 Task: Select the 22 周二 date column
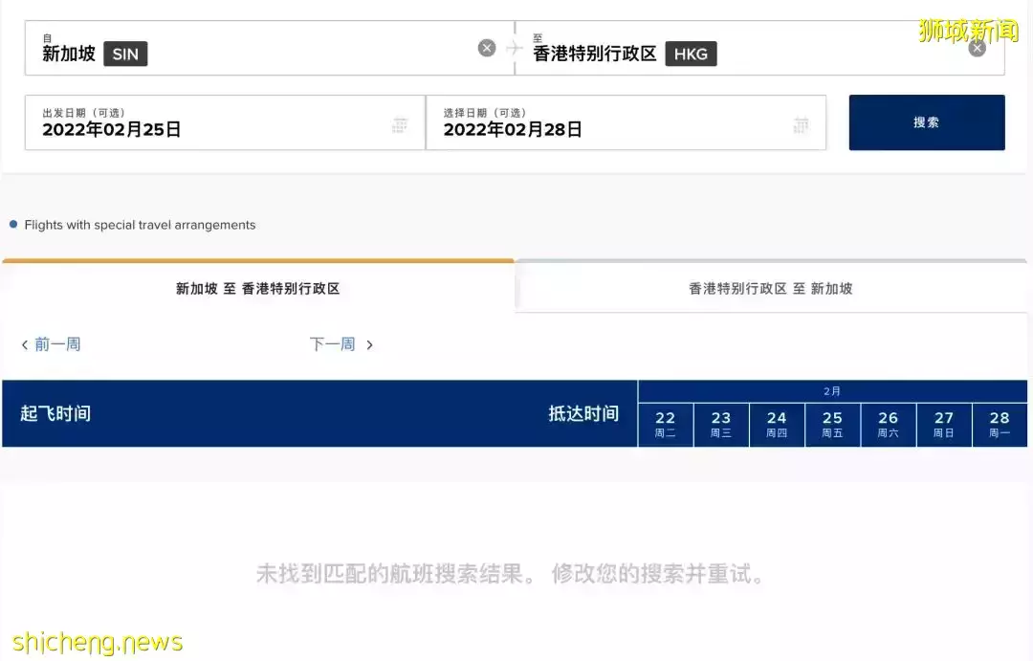[665, 424]
